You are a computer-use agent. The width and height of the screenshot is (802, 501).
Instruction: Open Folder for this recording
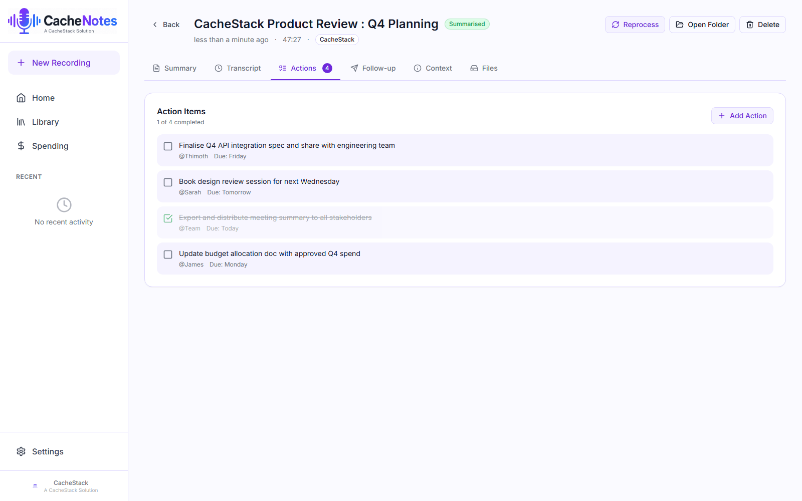(x=702, y=25)
